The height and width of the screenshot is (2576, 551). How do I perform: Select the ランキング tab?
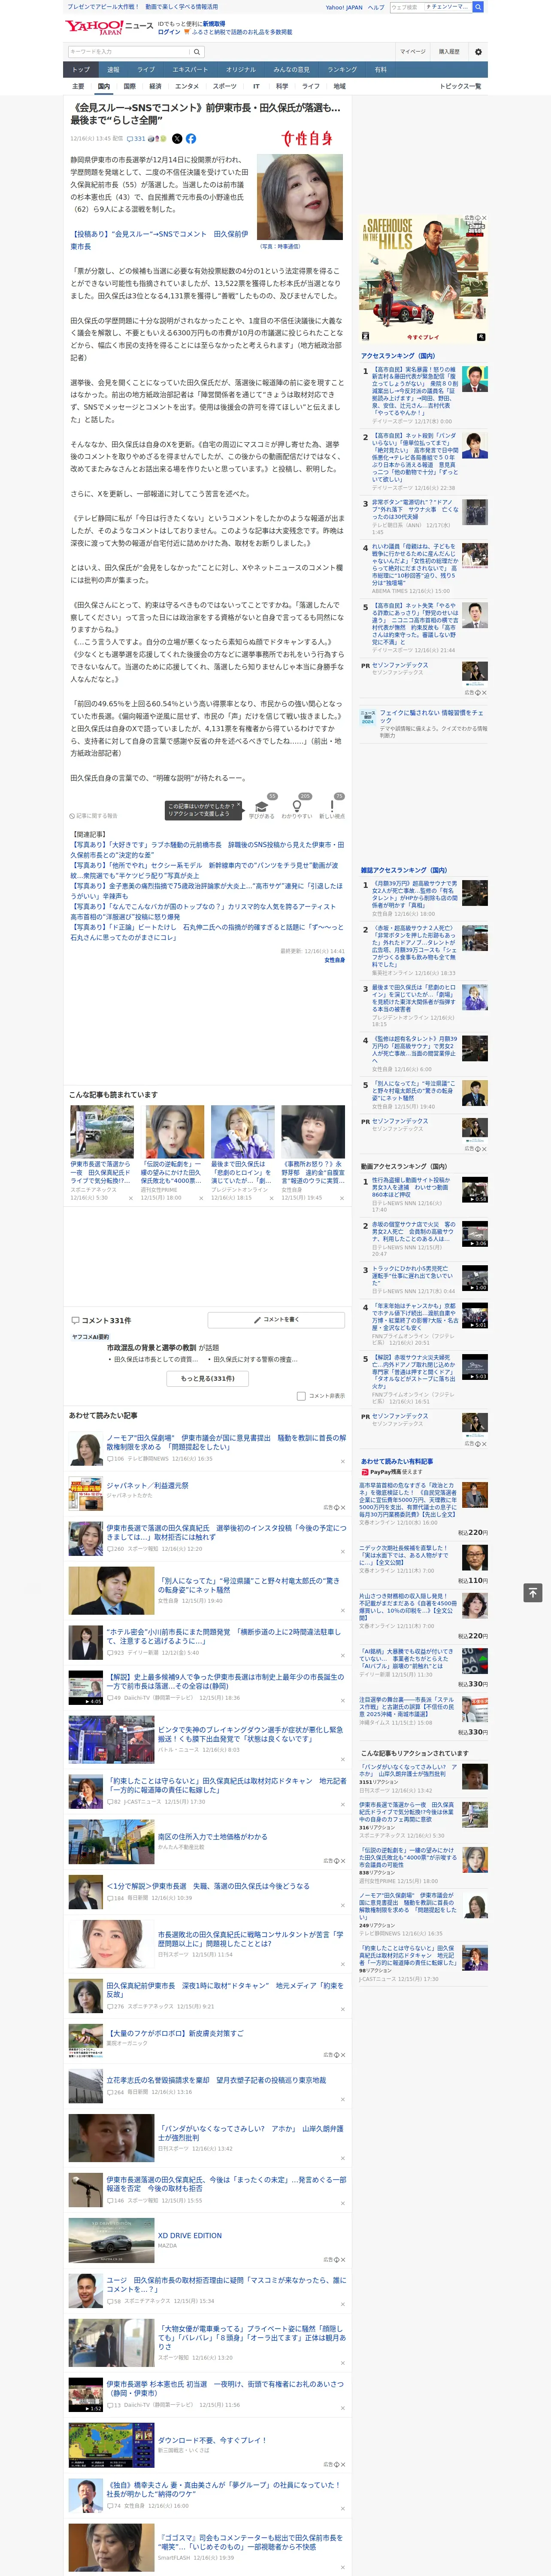pyautogui.click(x=342, y=70)
